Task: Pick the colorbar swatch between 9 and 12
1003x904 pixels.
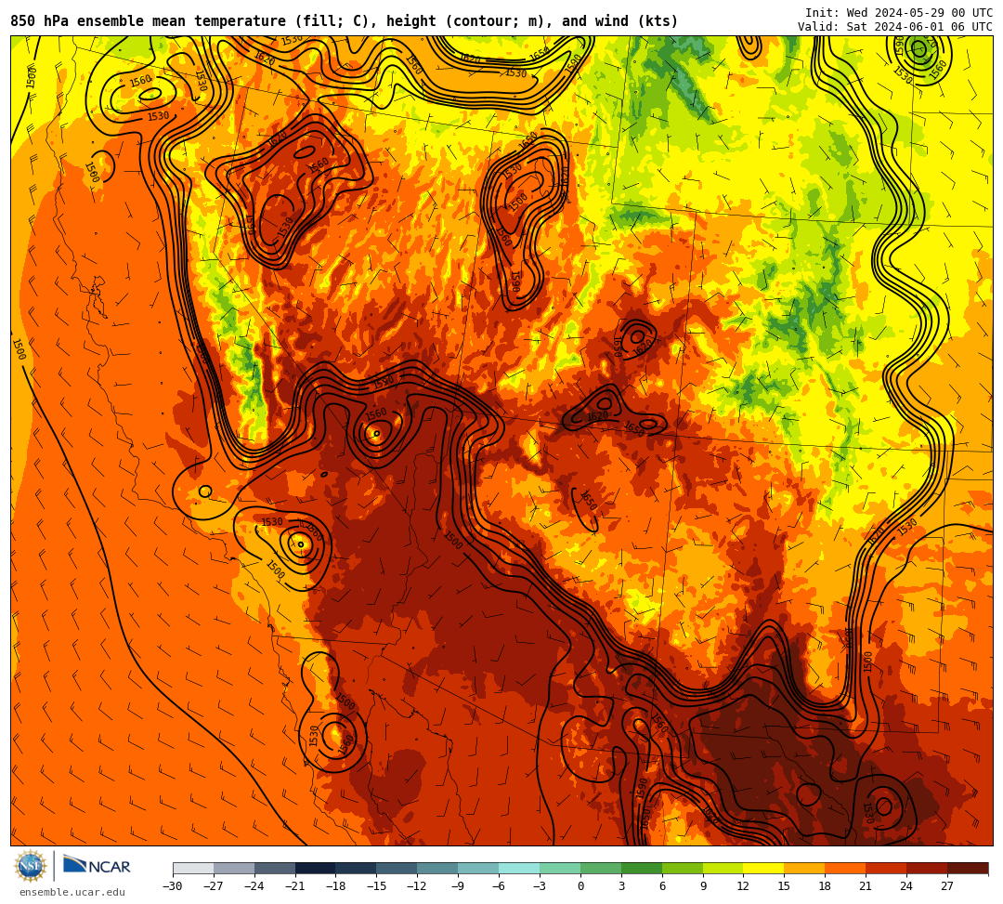Action: pos(723,868)
